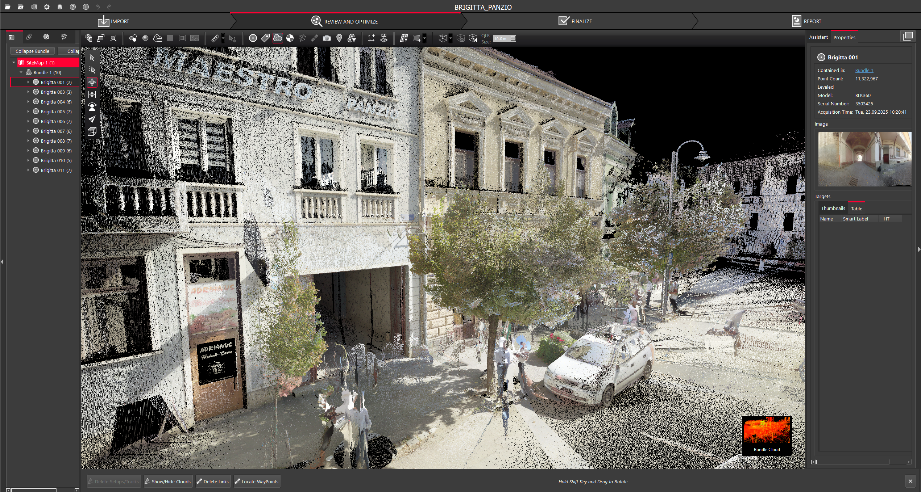Click the zoom extents magnifier icon
921x492 pixels.
(x=113, y=38)
